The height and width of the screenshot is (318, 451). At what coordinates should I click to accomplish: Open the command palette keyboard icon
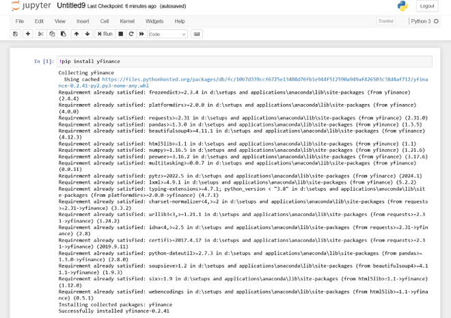(x=197, y=34)
